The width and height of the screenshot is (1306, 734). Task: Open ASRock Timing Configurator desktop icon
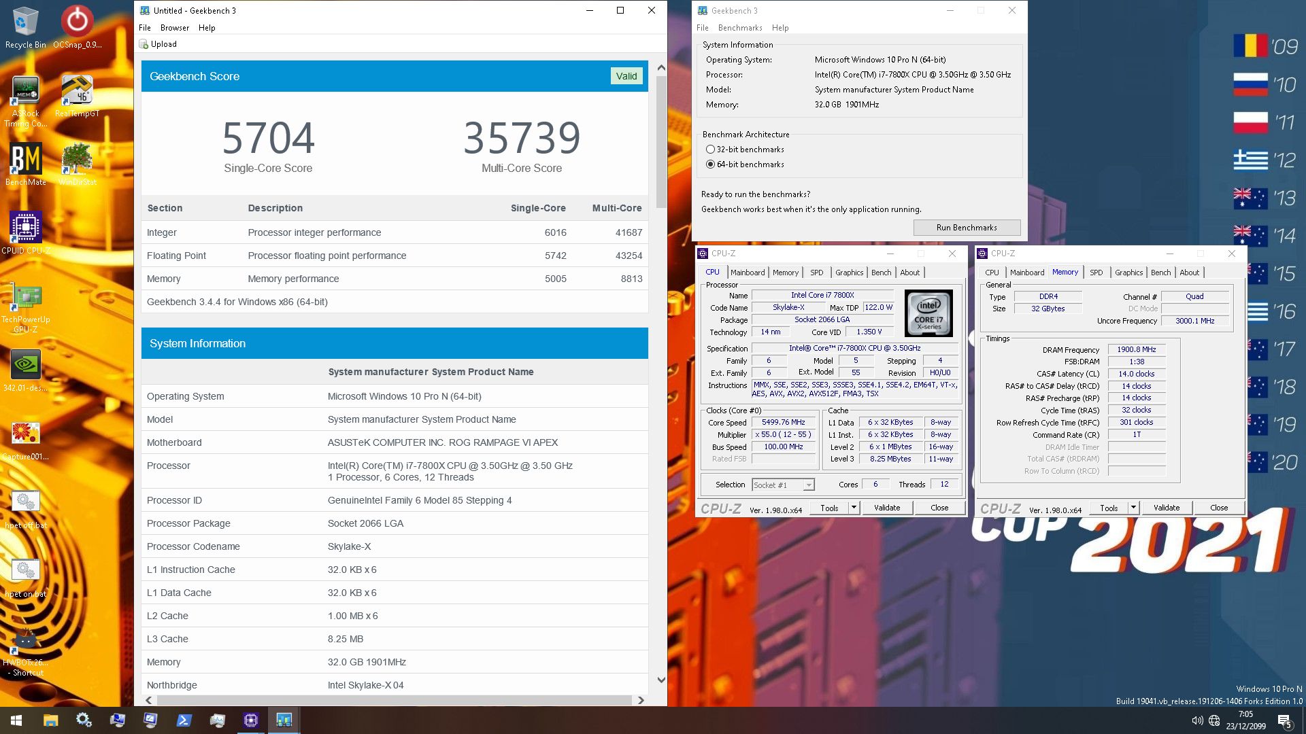coord(25,101)
